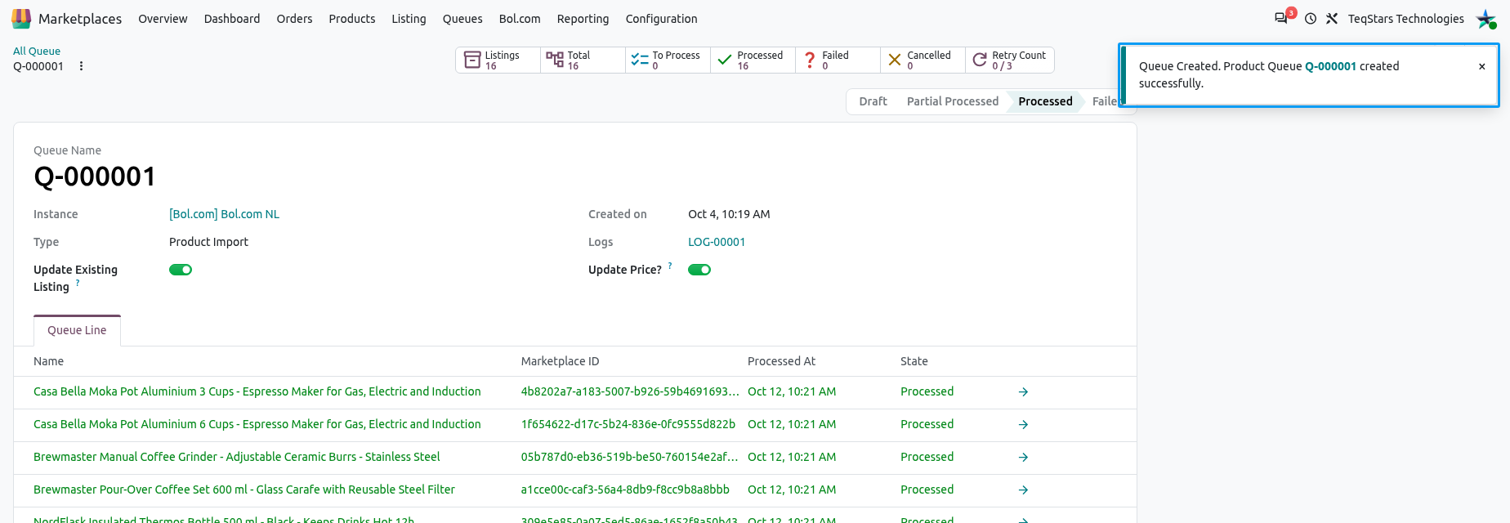Select the Queue Line tab

pos(77,330)
